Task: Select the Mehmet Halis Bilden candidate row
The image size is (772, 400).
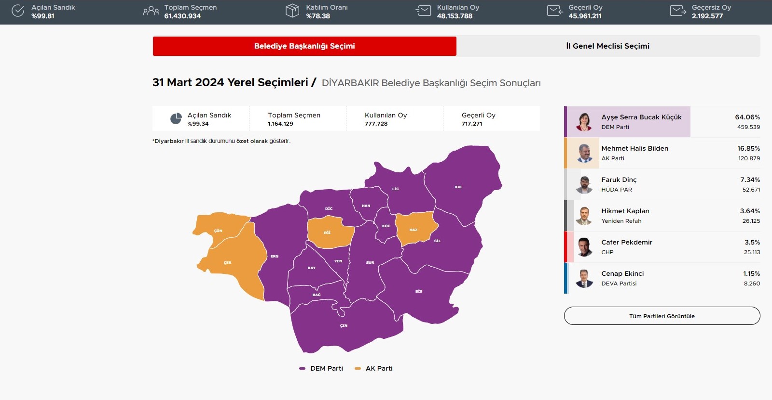Action: pyautogui.click(x=662, y=153)
